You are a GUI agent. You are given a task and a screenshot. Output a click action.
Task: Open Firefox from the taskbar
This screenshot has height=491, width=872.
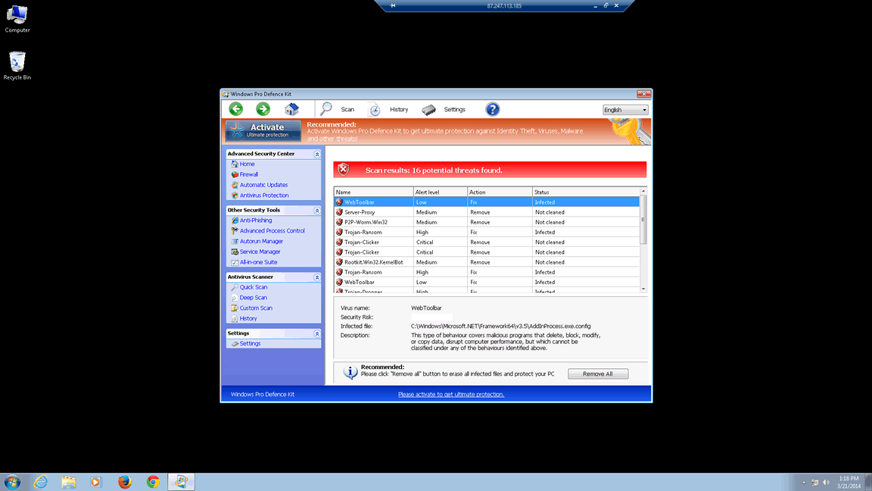(125, 482)
